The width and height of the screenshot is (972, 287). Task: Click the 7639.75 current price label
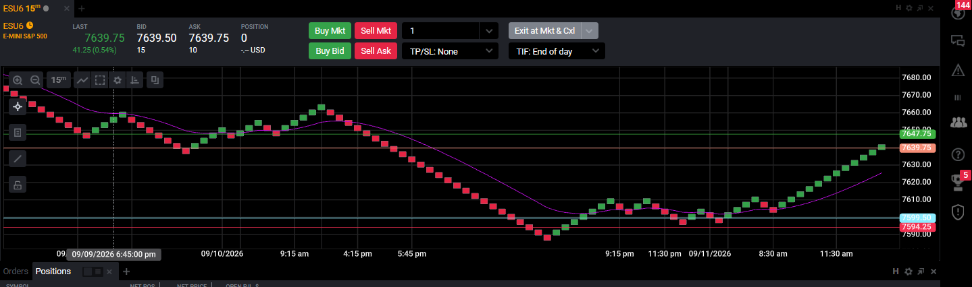tap(917, 148)
